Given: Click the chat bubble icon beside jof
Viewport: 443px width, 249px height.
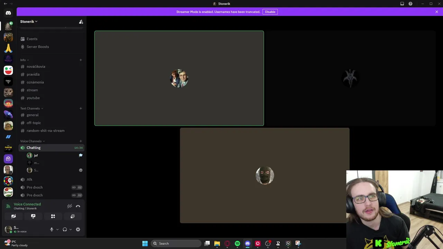Looking at the screenshot, I should point(81,156).
